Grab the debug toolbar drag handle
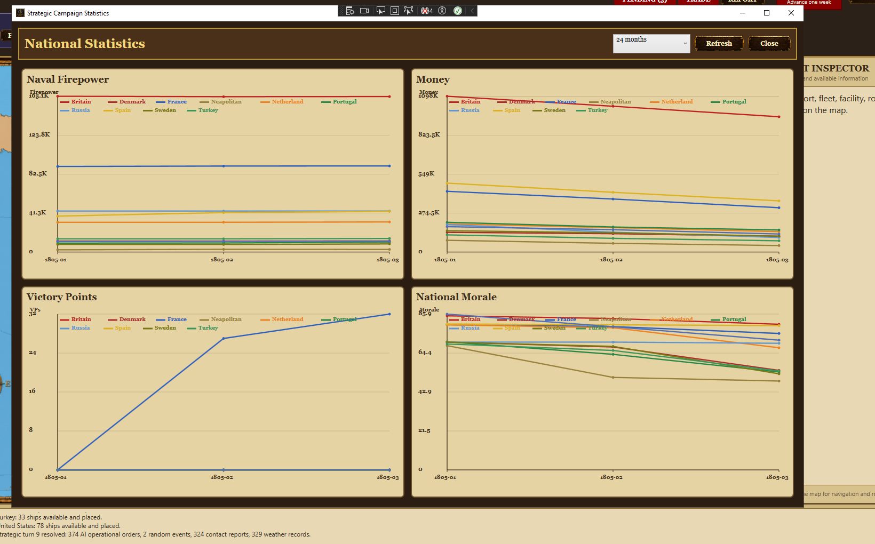Image resolution: width=875 pixels, height=544 pixels. [x=341, y=11]
